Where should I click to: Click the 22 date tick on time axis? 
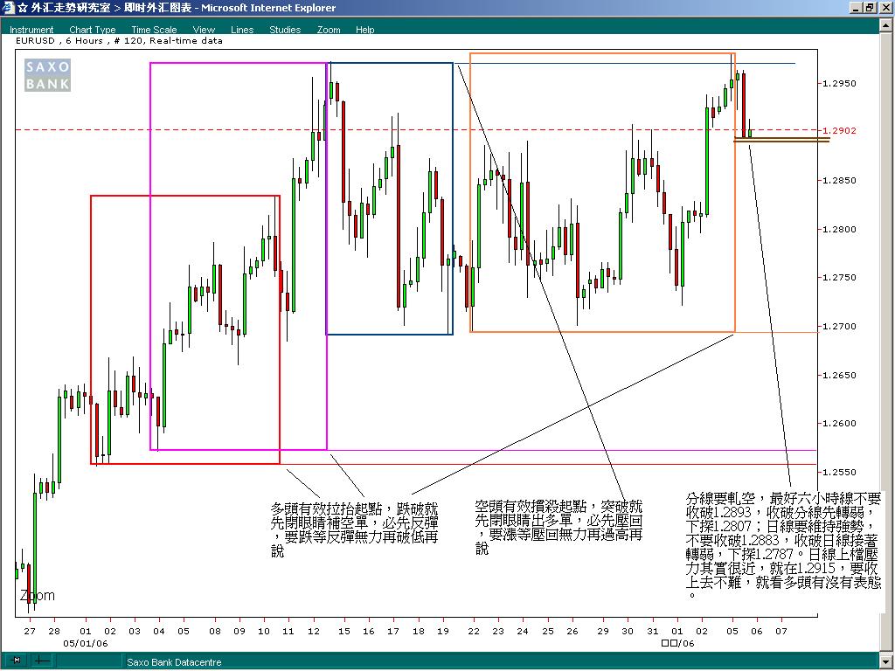(x=474, y=631)
